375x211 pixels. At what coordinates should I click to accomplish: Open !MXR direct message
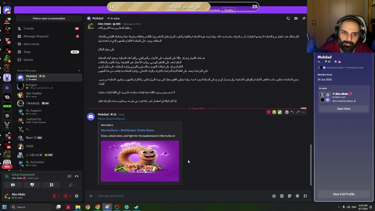click(x=49, y=146)
